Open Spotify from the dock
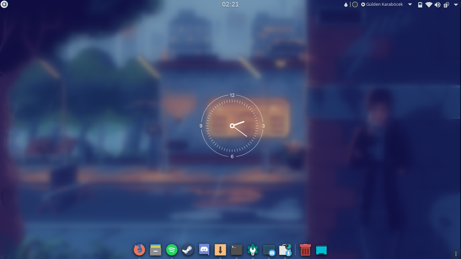 point(172,250)
